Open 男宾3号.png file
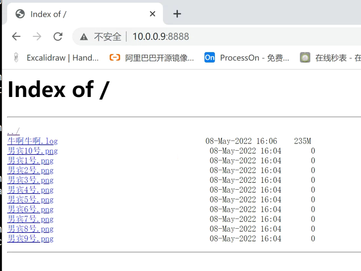The image size is (361, 271). [31, 180]
